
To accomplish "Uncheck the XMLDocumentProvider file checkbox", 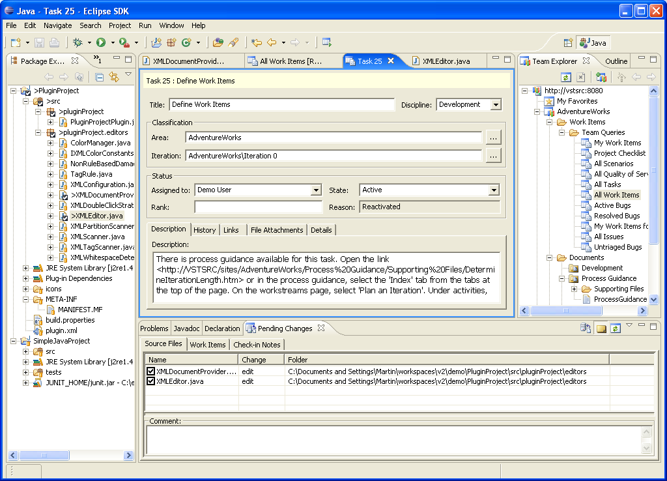I will pos(150,372).
